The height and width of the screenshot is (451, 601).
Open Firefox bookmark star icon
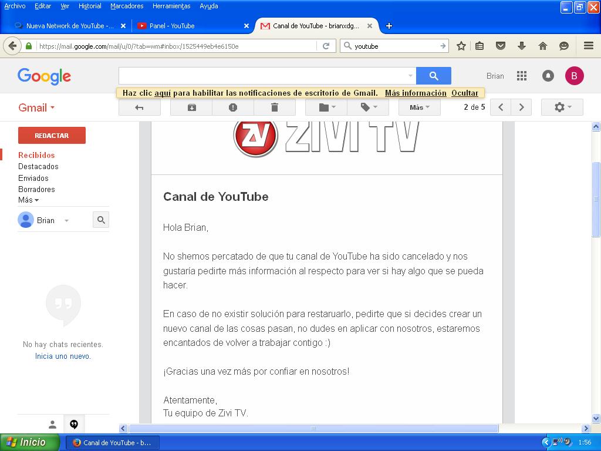(x=461, y=46)
